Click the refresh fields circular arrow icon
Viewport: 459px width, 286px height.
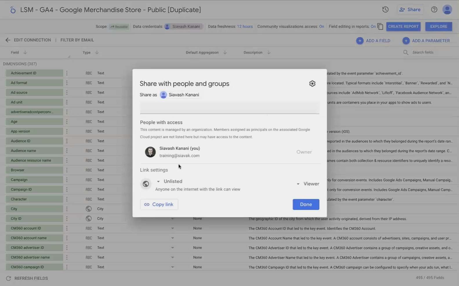point(8,278)
